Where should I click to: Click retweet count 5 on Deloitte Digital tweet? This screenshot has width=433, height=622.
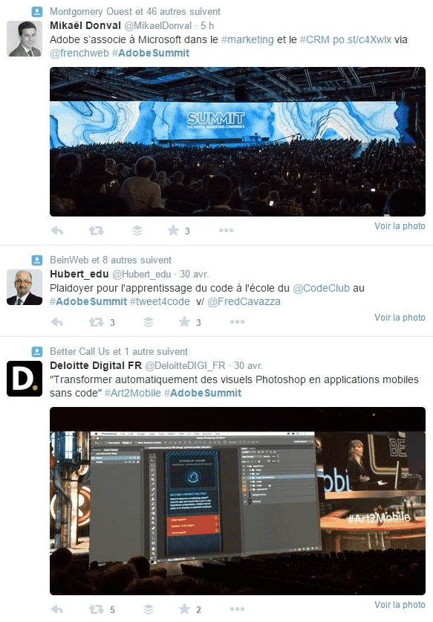(112, 609)
